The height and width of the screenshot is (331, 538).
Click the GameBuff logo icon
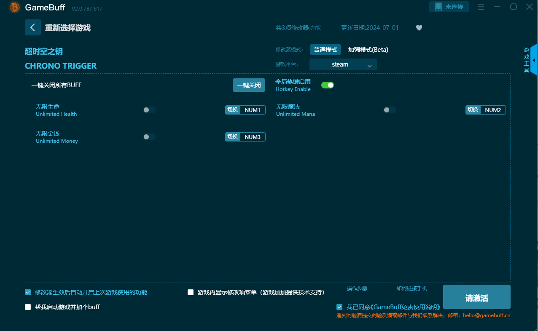tap(15, 7)
